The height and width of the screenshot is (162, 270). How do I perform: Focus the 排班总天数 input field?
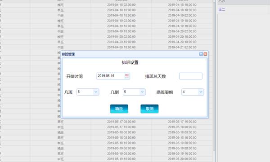pyautogui.click(x=191, y=76)
